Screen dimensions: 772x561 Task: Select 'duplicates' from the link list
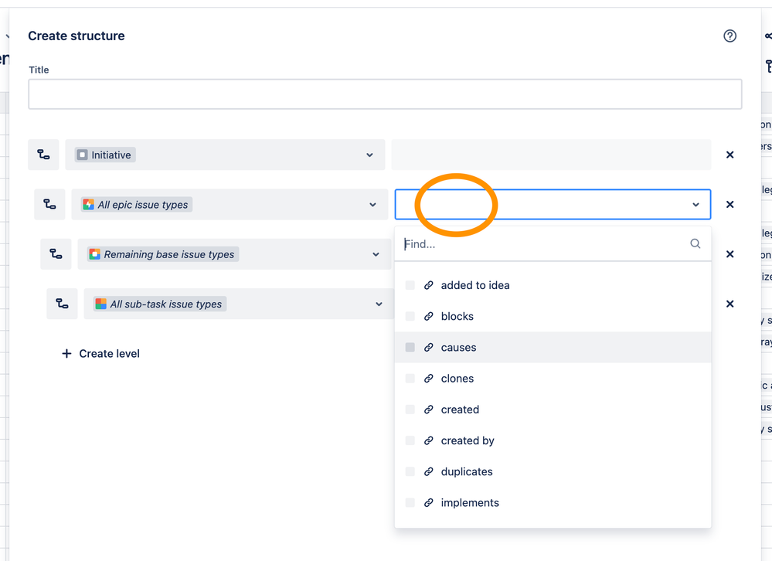coord(466,471)
